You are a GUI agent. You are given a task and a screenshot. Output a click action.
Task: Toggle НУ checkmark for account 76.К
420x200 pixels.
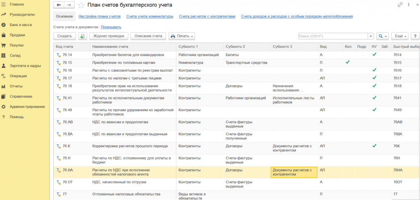pos(374,146)
